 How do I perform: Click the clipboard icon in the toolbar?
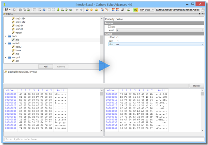[14, 10]
